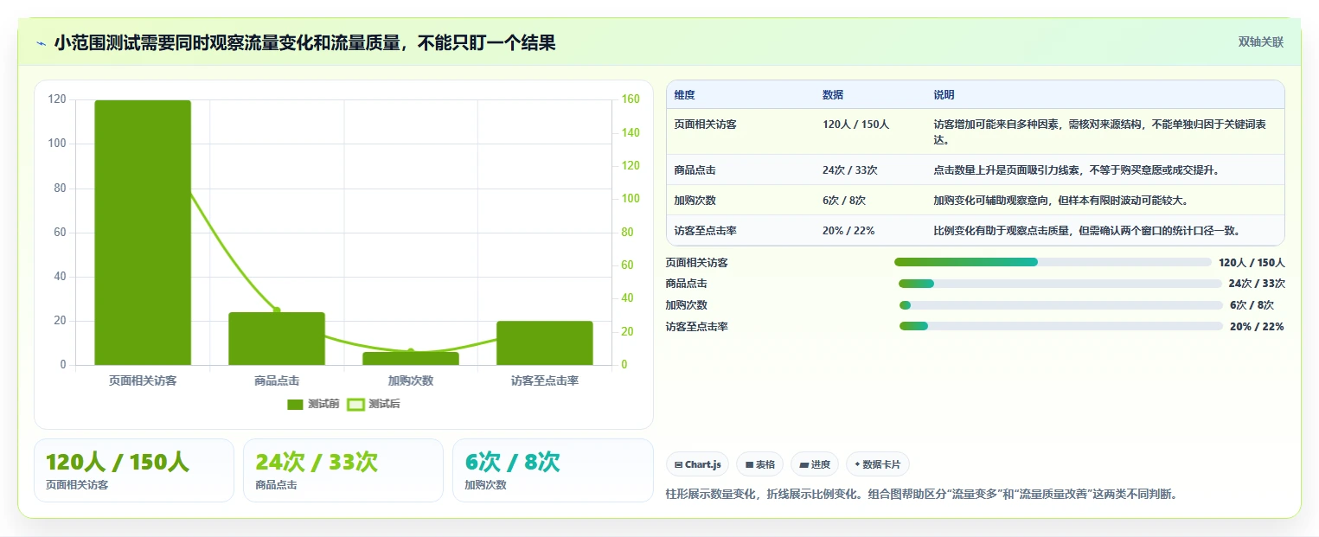
Task: Click the 访客至点击率 progress bar
Action: (x=1061, y=326)
